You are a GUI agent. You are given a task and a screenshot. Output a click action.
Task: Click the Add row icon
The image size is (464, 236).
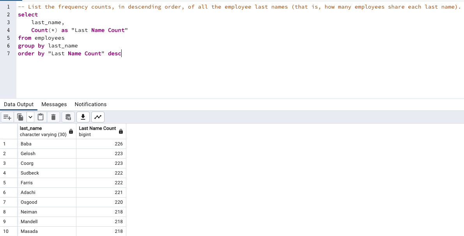pos(7,117)
